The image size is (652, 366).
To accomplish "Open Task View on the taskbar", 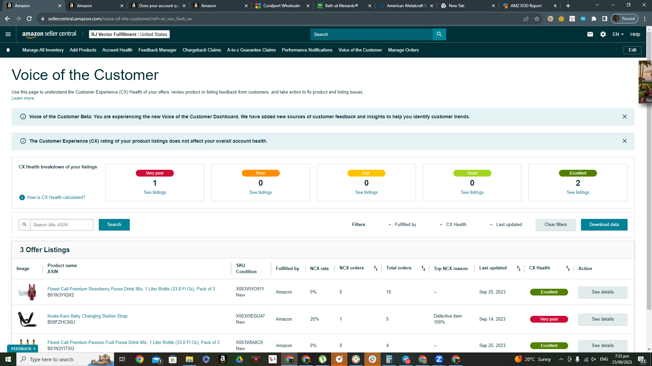I will point(122,359).
